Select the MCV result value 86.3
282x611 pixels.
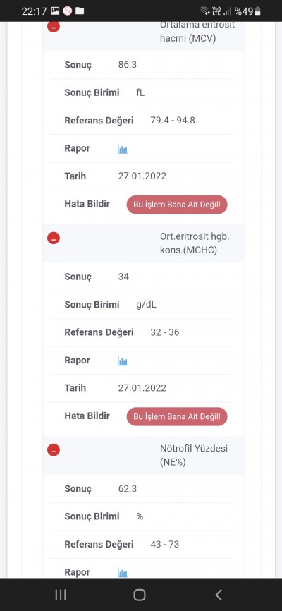tap(128, 65)
